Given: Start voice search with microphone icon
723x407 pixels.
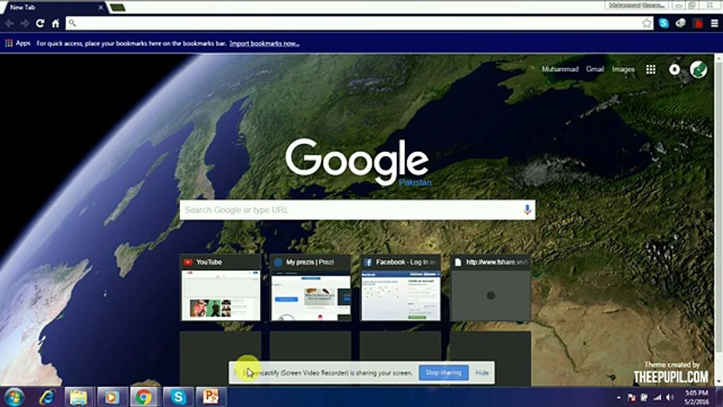Looking at the screenshot, I should 527,210.
